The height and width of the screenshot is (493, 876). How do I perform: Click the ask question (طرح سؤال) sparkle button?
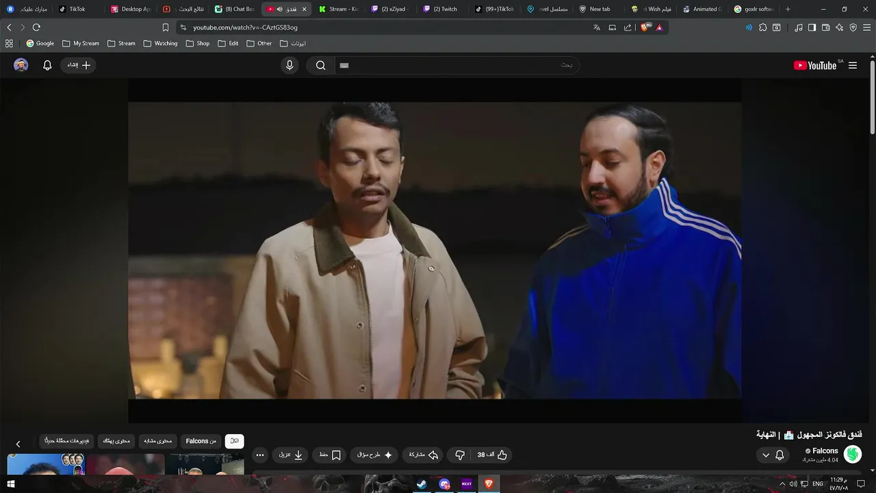click(x=374, y=455)
